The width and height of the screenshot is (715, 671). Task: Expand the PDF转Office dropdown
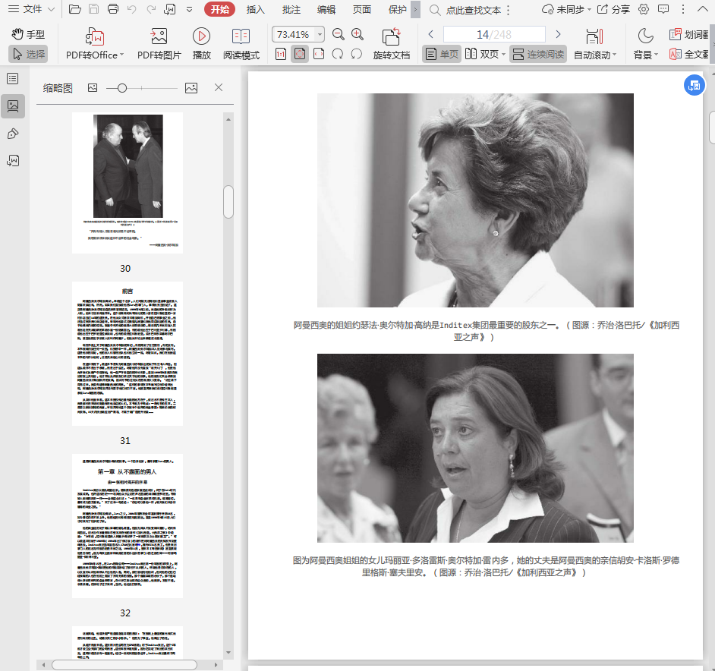[x=122, y=55]
